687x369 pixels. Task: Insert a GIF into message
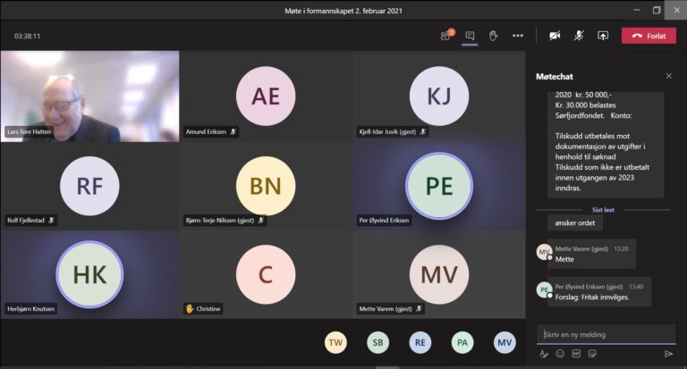click(575, 354)
